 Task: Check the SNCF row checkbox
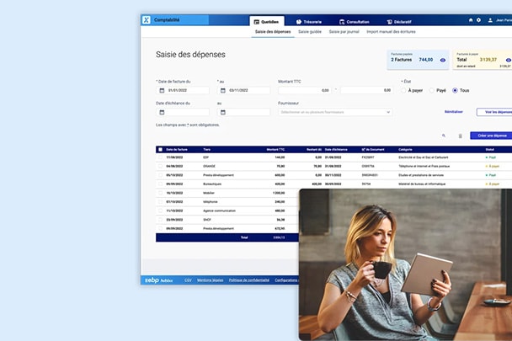160,220
